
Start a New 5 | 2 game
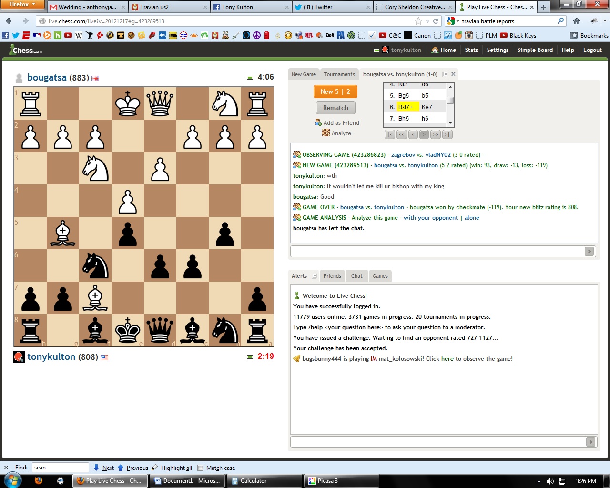[x=335, y=91]
